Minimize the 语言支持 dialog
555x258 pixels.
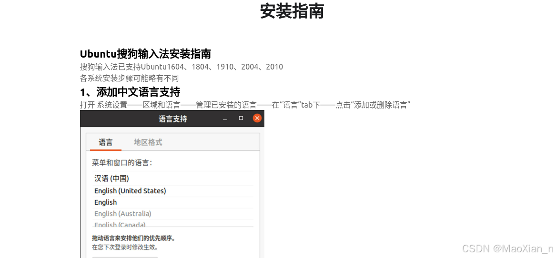(224, 119)
